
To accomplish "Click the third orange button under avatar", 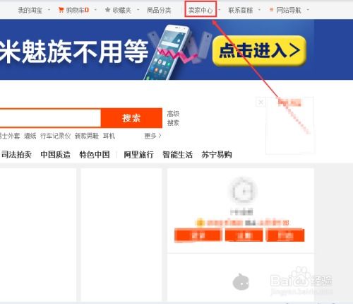I will click(285, 235).
